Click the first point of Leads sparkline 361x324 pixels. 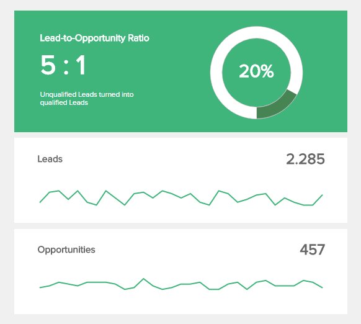(40, 202)
